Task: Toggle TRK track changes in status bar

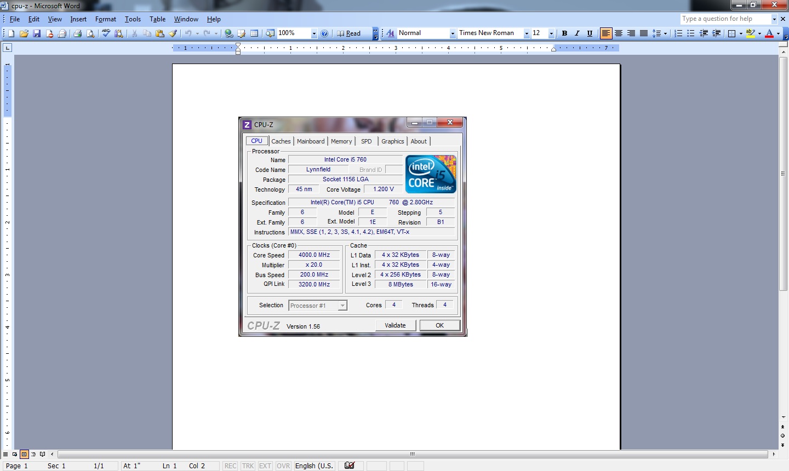Action: click(248, 466)
